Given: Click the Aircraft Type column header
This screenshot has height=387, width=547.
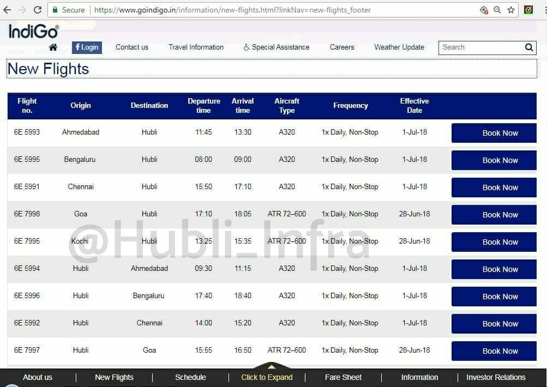Looking at the screenshot, I should coord(287,106).
